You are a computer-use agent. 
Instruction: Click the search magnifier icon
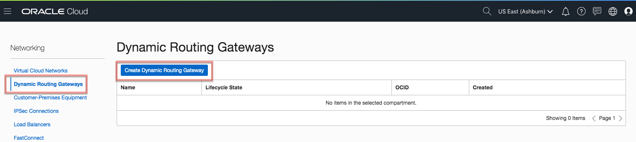[487, 11]
